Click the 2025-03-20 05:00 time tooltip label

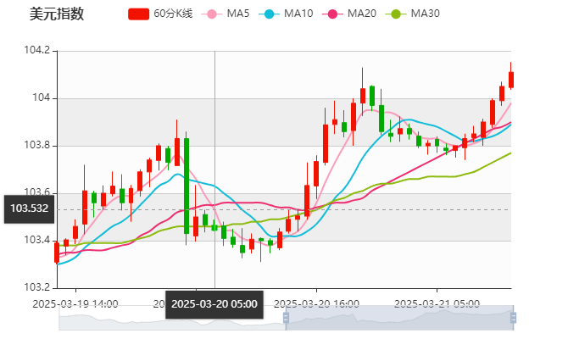(x=214, y=303)
